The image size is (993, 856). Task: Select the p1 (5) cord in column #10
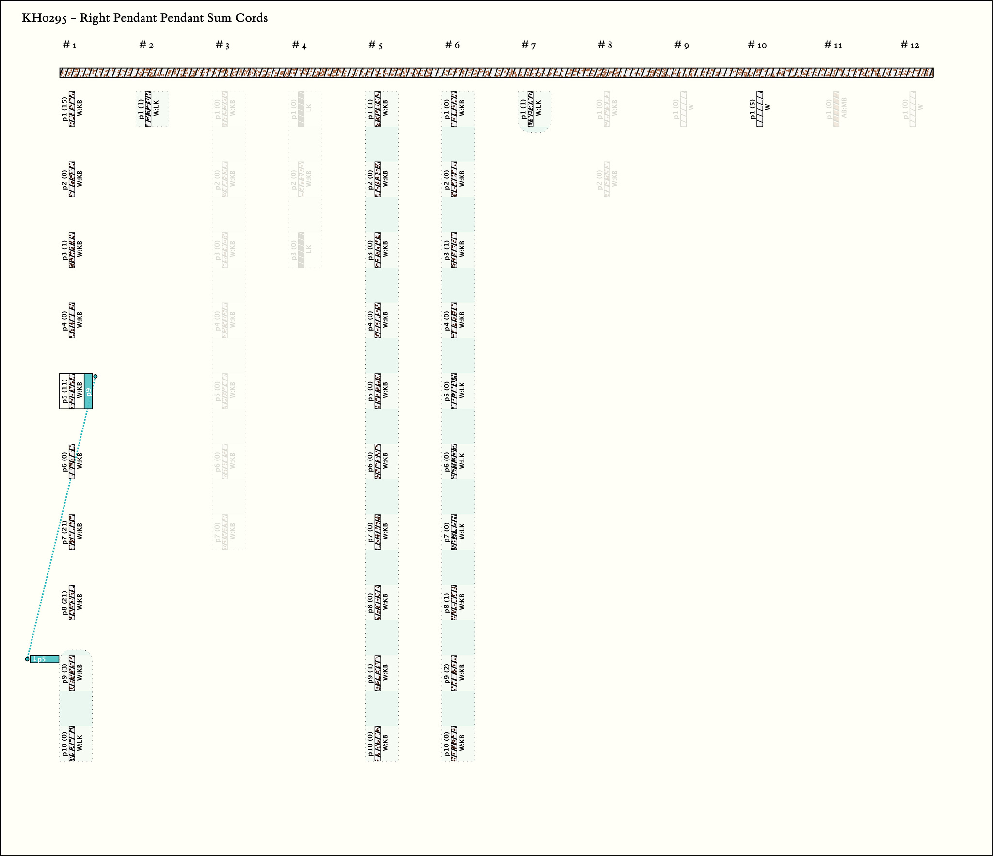coord(760,109)
